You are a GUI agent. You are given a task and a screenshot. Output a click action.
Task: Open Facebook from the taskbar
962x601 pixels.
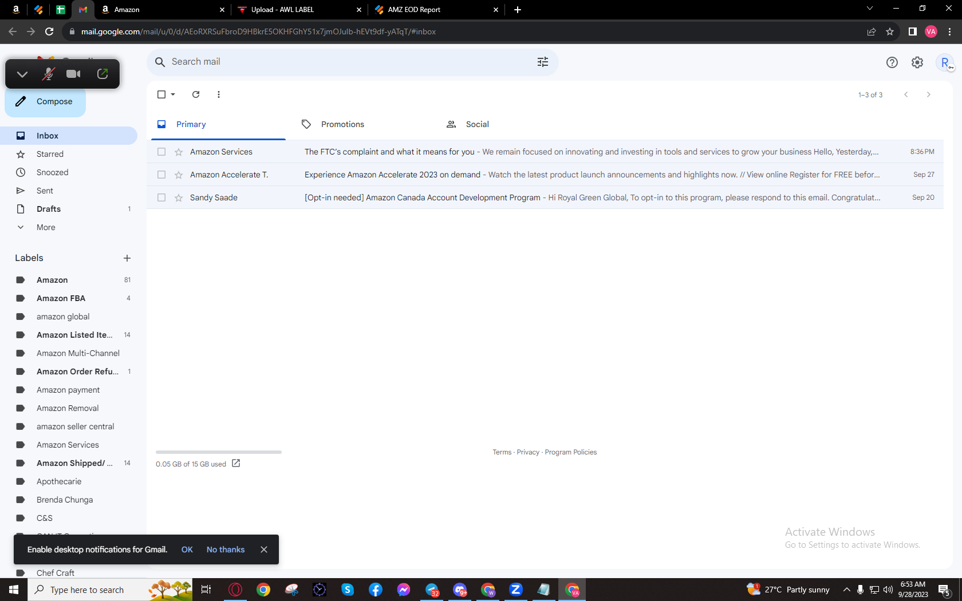point(376,590)
